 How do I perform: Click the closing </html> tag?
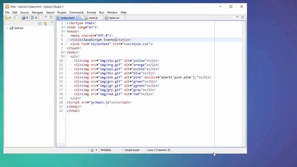coord(73,110)
